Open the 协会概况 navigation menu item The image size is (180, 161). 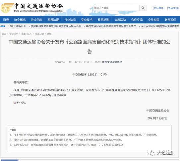coord(20,20)
